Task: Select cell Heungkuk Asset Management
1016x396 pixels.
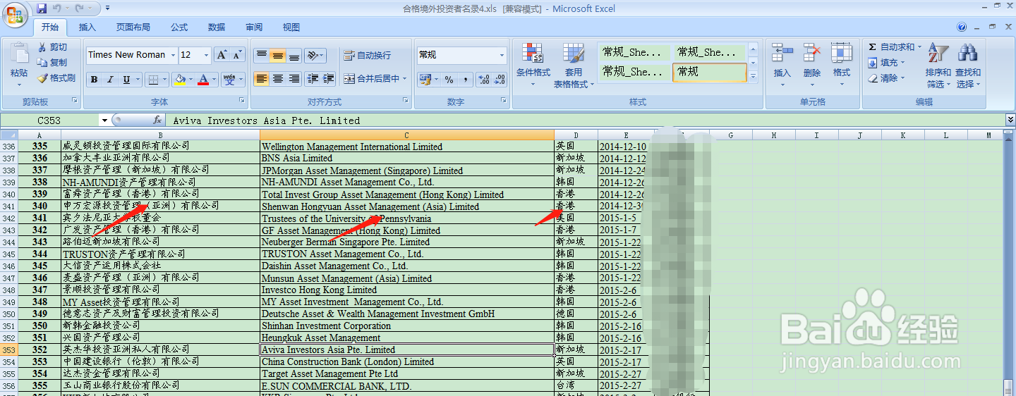Action: pos(406,338)
